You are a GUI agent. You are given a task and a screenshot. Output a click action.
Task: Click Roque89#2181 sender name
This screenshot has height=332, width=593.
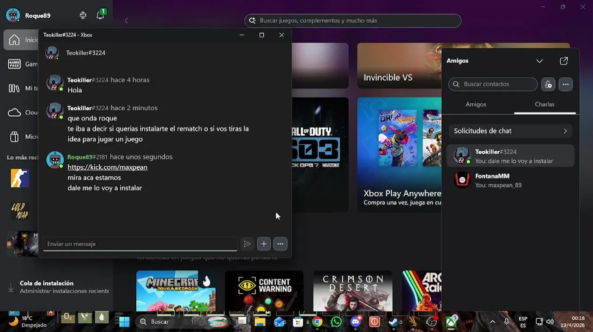[87, 157]
